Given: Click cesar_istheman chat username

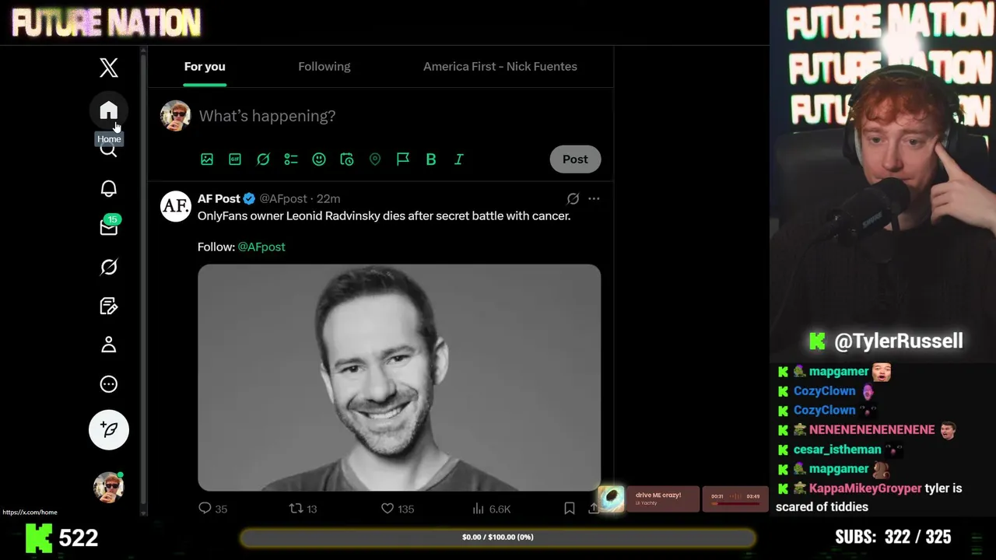Looking at the screenshot, I should (837, 450).
